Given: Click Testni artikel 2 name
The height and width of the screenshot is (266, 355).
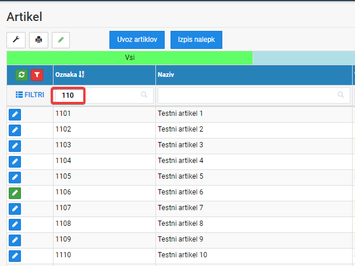Looking at the screenshot, I should 180,129.
